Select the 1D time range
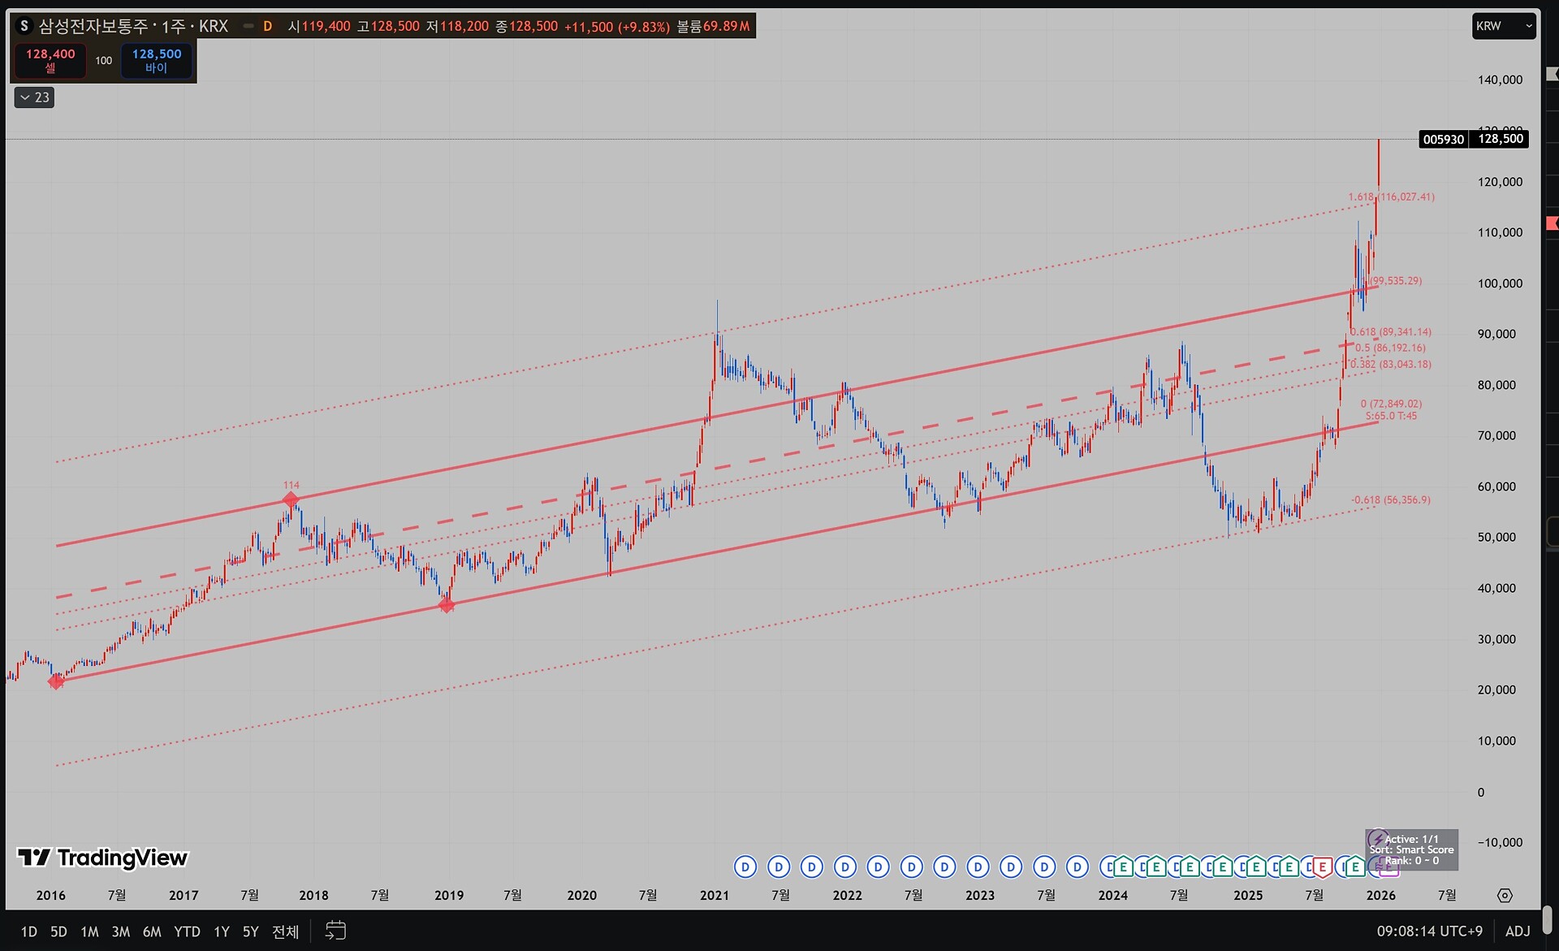 (29, 932)
